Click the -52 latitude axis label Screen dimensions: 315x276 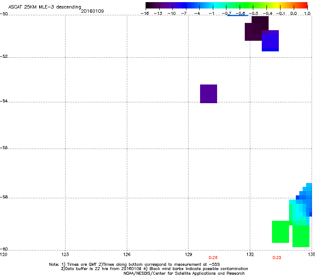[x=4, y=56]
